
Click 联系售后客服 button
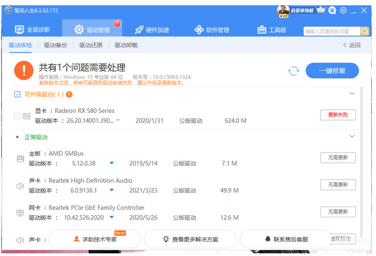click(x=286, y=239)
